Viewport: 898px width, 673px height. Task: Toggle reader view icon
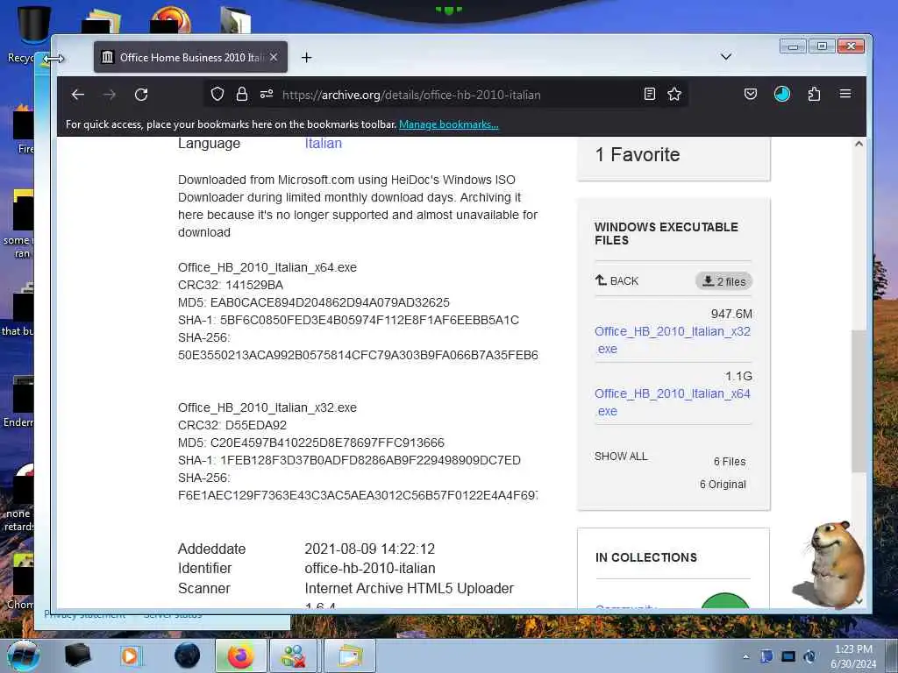click(x=650, y=94)
